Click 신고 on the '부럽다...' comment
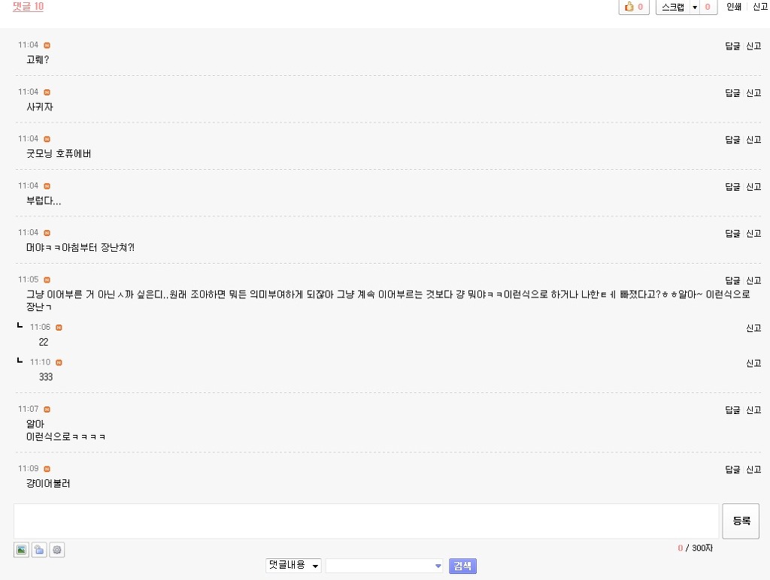 pos(753,186)
